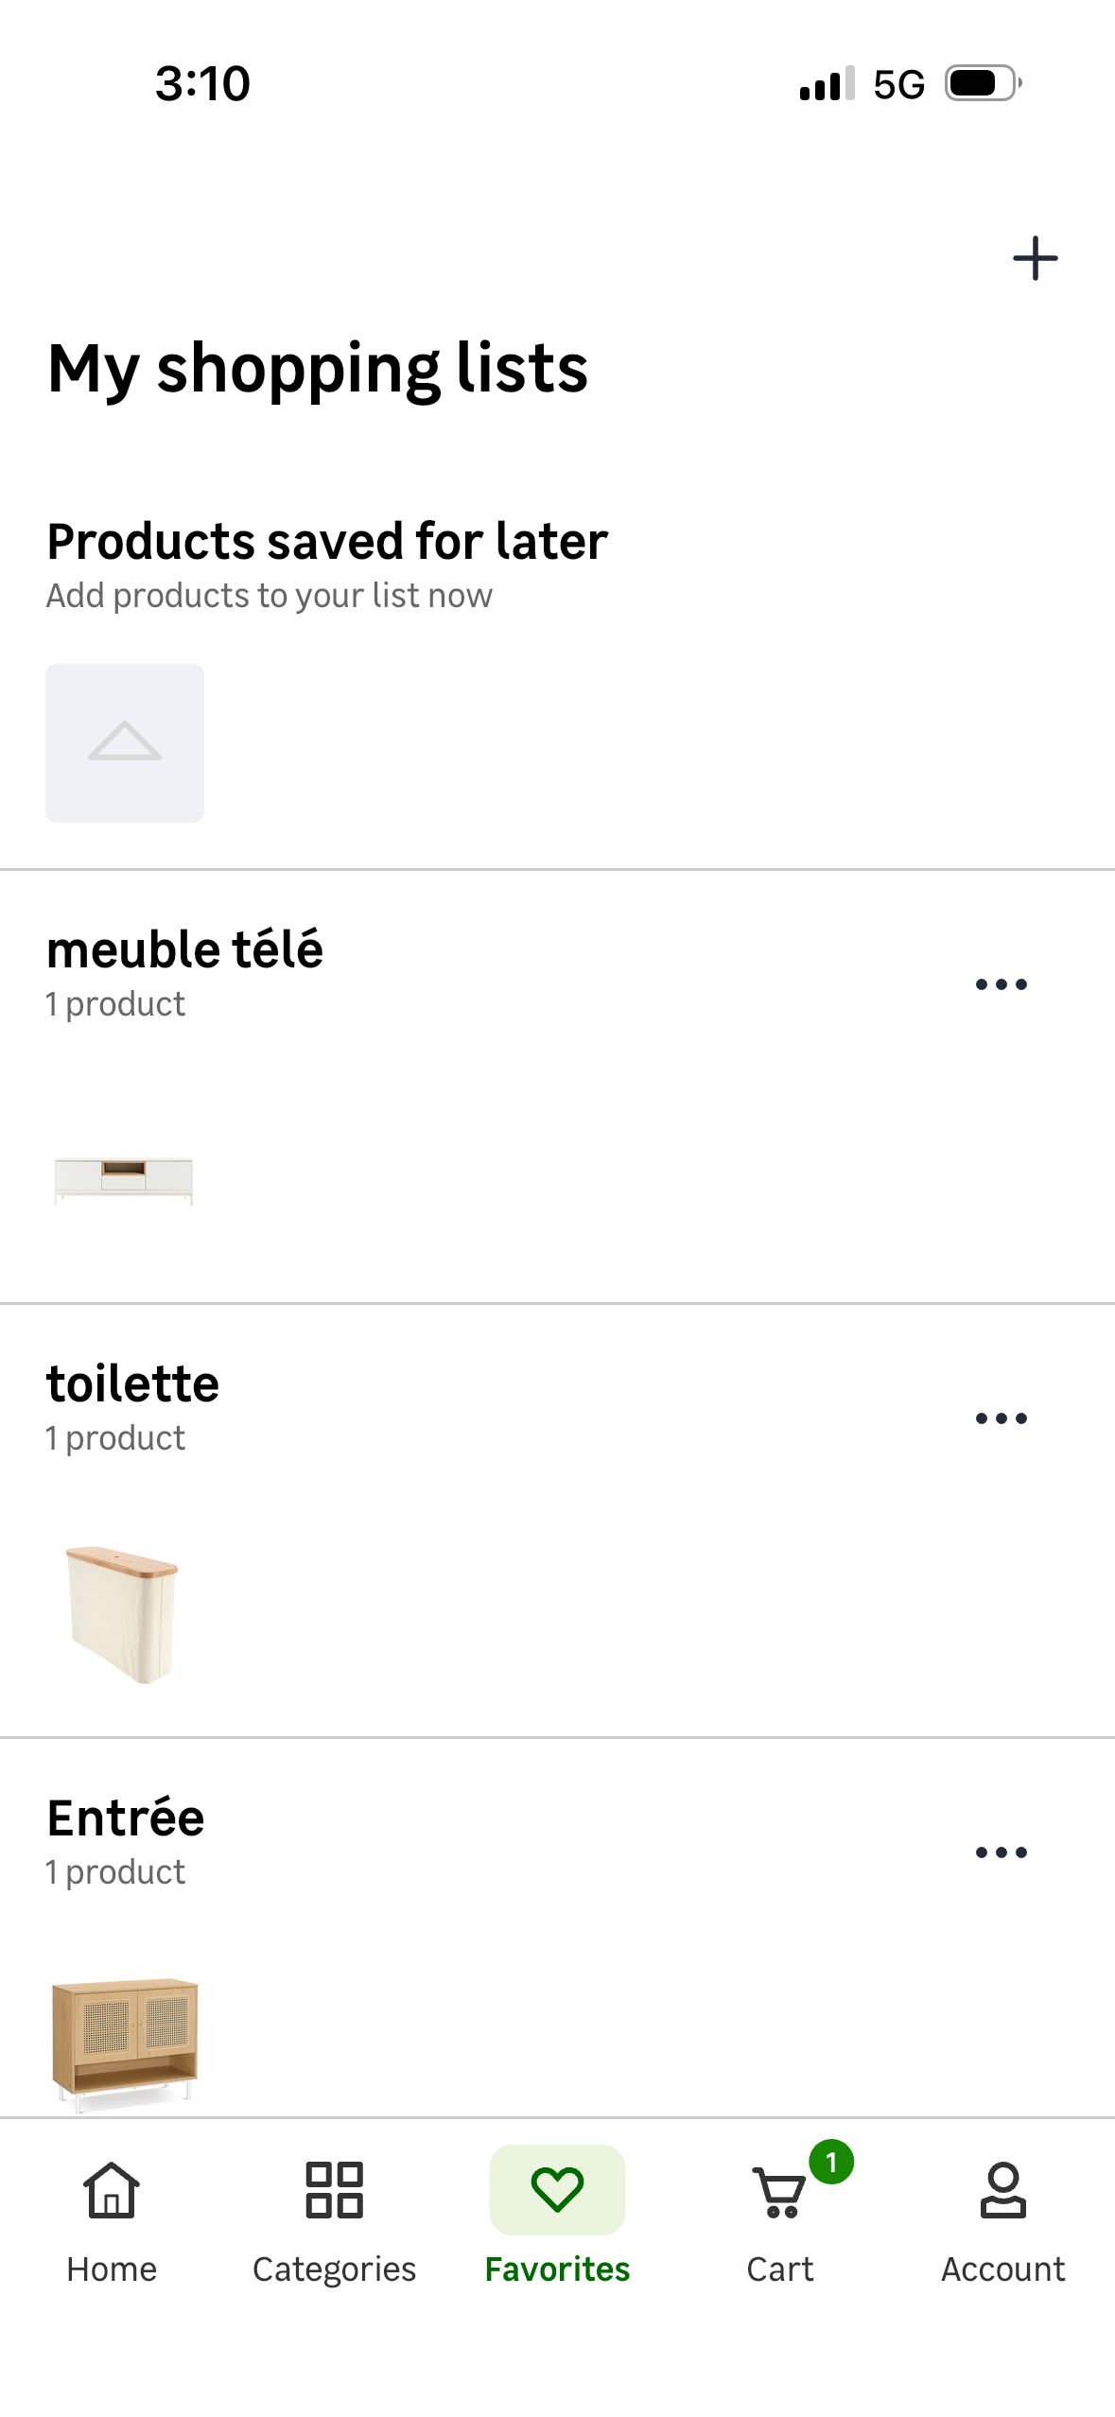Open the meuble télé shopping list
The width and height of the screenshot is (1115, 2417).
(x=184, y=949)
